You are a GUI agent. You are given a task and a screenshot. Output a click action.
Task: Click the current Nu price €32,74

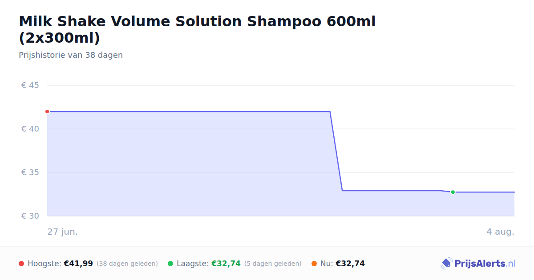(x=350, y=264)
